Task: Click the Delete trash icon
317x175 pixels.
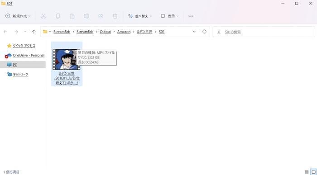Action: point(115,16)
